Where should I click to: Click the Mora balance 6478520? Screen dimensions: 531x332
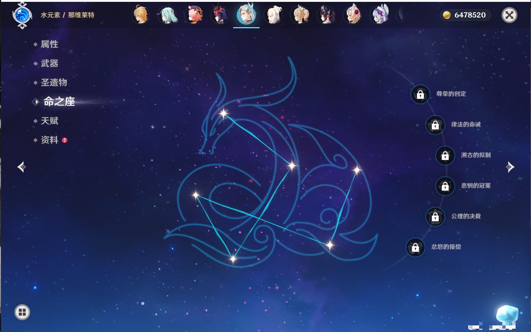(x=466, y=15)
